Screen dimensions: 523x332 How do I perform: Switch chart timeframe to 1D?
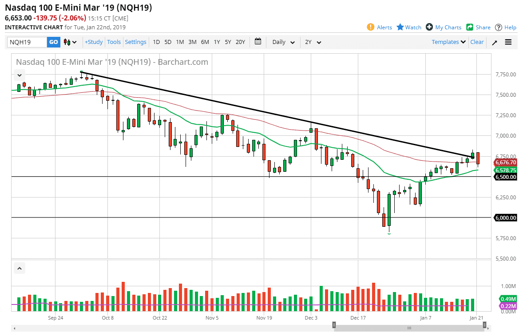coord(156,42)
